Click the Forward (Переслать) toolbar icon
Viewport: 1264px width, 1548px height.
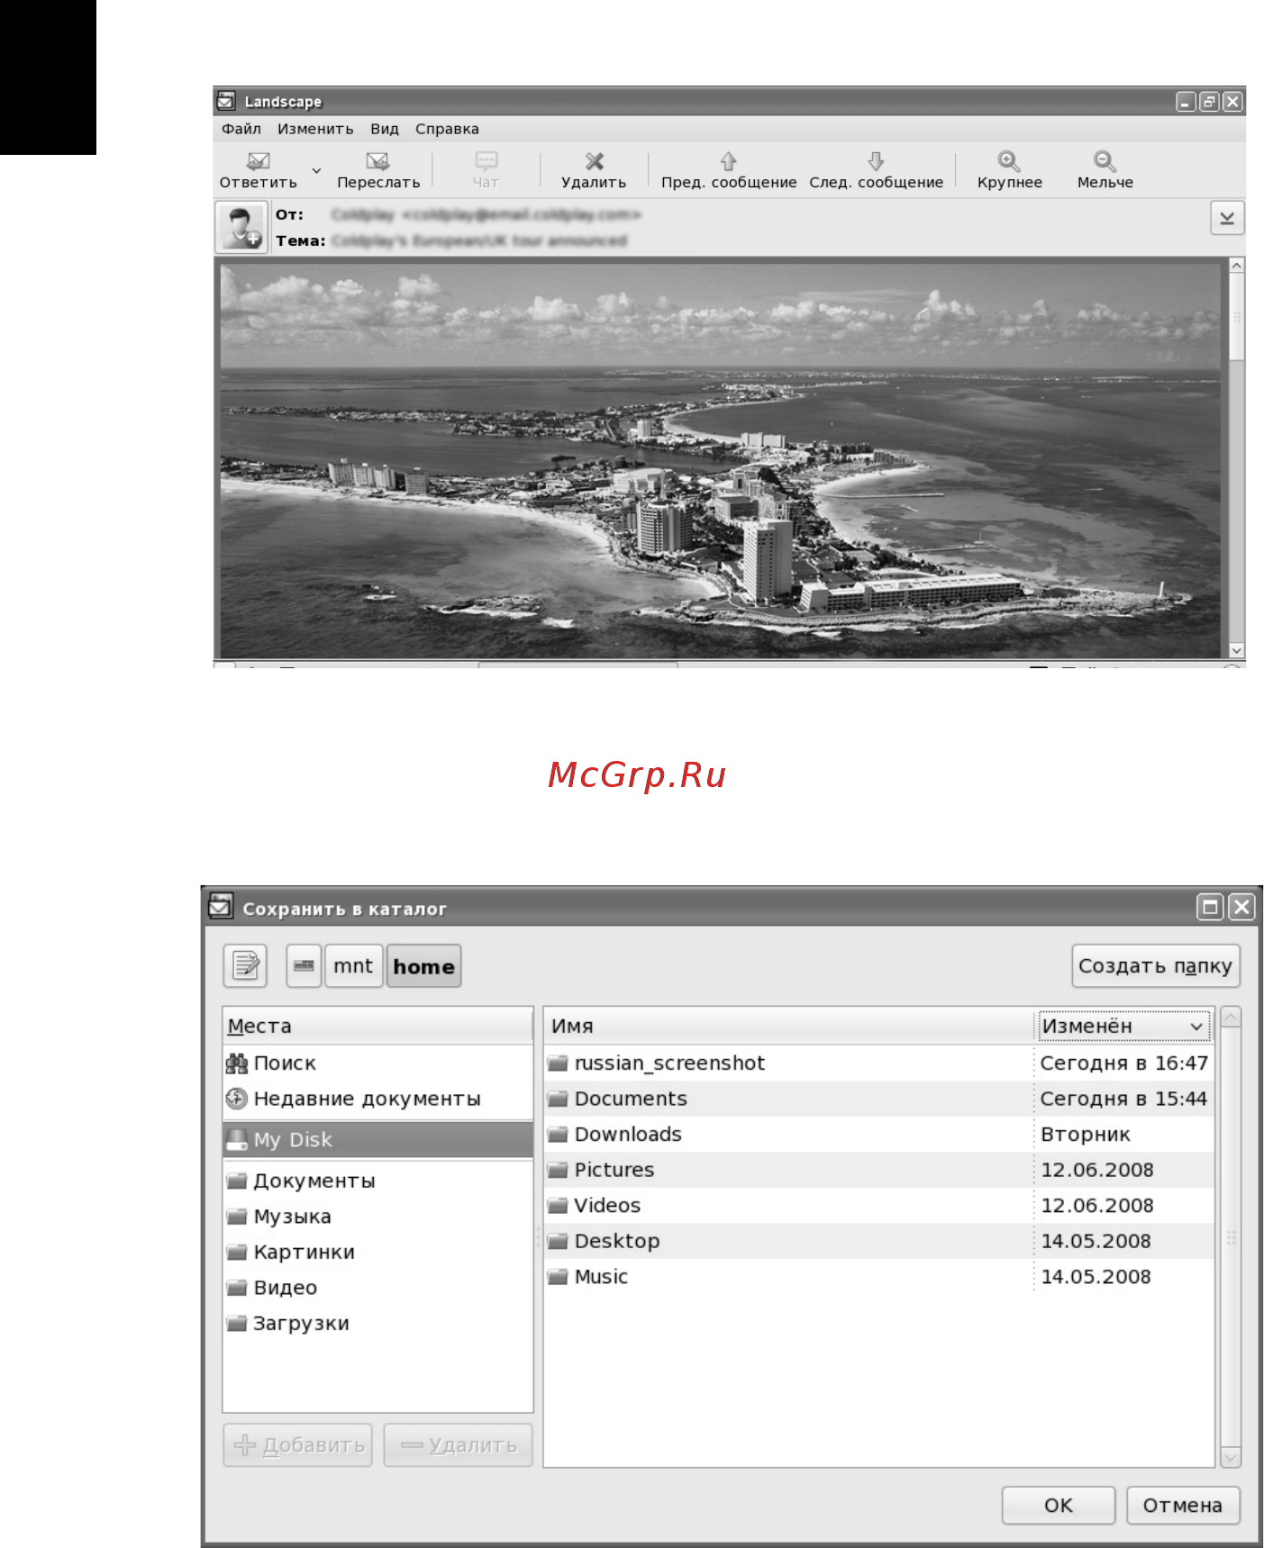(377, 161)
